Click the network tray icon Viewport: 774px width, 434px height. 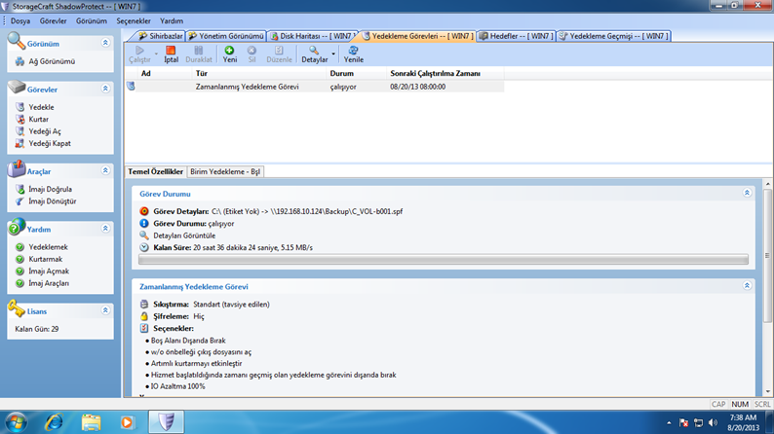pyautogui.click(x=699, y=422)
